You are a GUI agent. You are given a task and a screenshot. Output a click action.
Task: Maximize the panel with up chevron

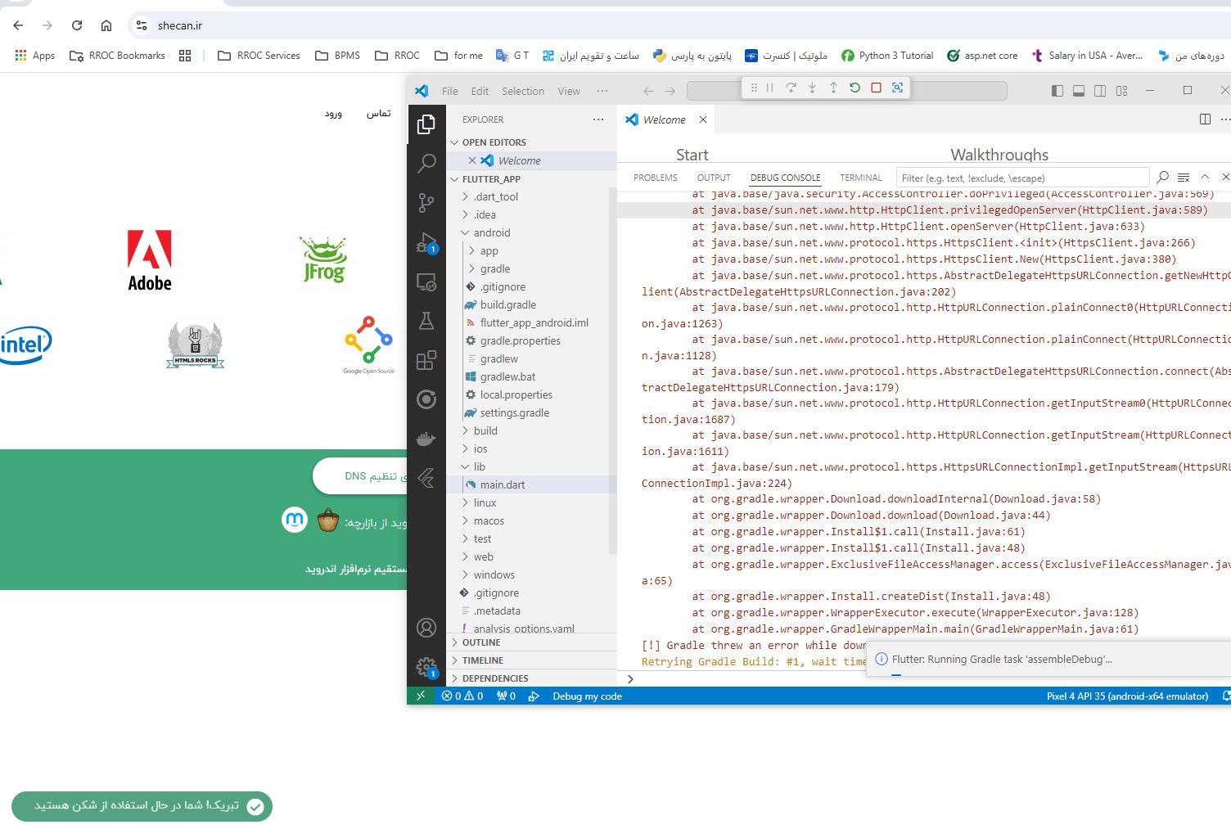tap(1205, 177)
